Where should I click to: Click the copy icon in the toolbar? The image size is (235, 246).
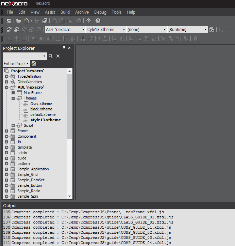tap(62, 21)
